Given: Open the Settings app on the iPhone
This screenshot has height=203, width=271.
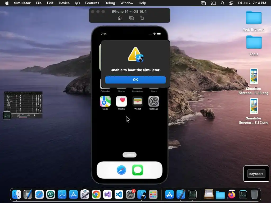Looking at the screenshot, I should coord(154,101).
